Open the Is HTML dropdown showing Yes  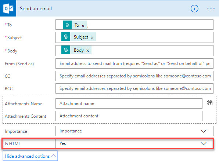point(134,143)
